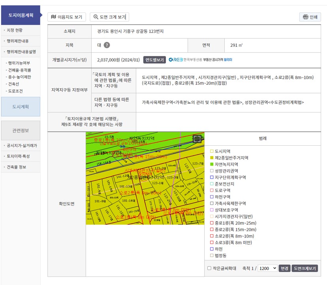Open the 부동산 공시가격 알리미 link
The width and height of the screenshot is (327, 285).
pyautogui.click(x=218, y=60)
